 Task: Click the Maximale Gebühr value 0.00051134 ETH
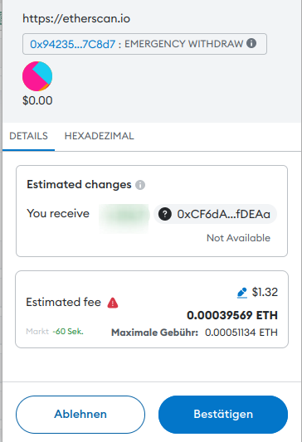241,333
